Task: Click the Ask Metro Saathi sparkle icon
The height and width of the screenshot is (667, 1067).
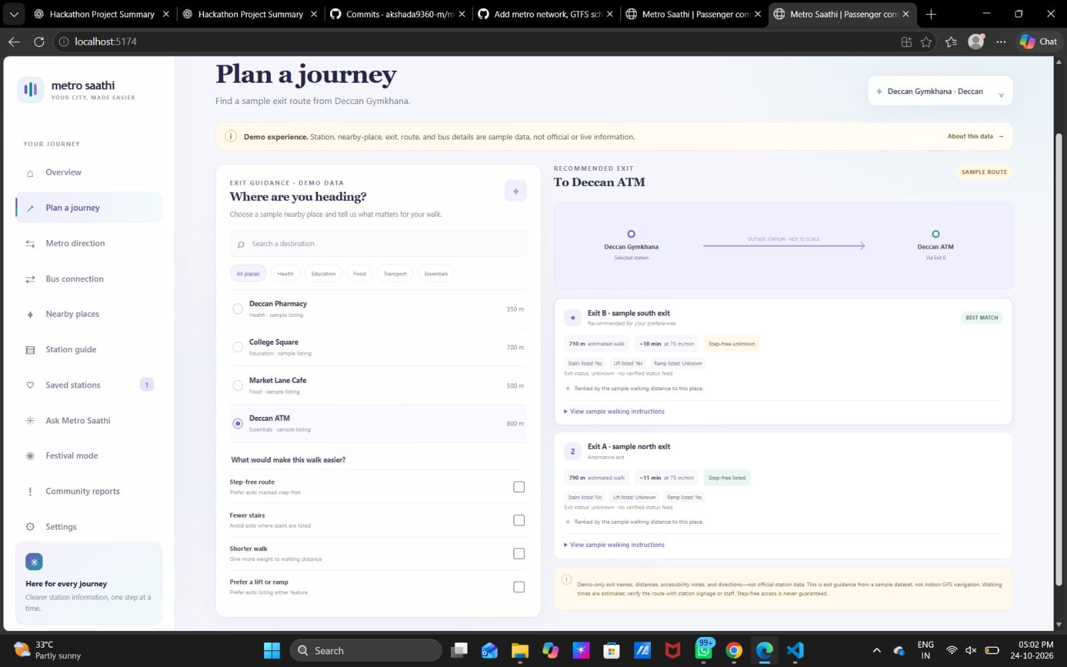Action: pyautogui.click(x=30, y=420)
